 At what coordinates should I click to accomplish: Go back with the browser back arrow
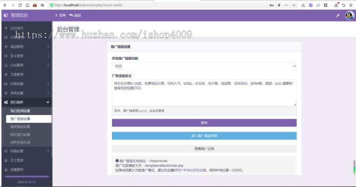point(5,5)
